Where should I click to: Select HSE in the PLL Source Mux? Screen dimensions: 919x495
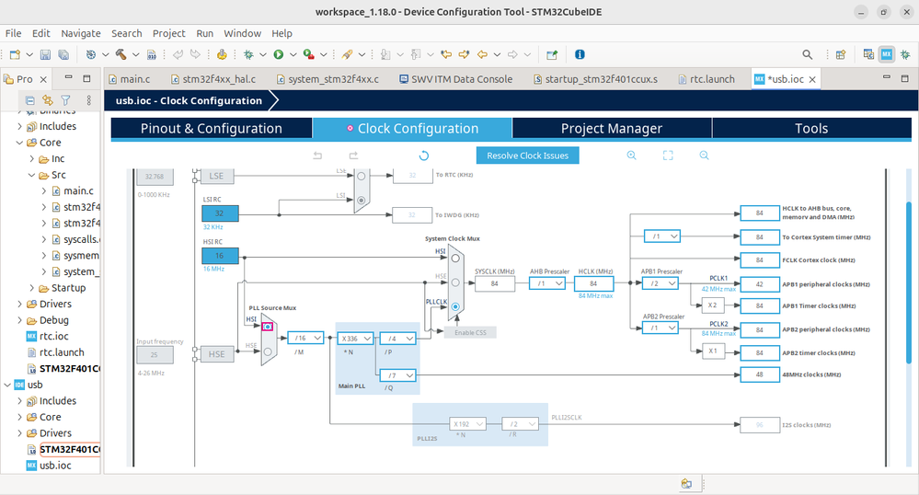tap(268, 350)
